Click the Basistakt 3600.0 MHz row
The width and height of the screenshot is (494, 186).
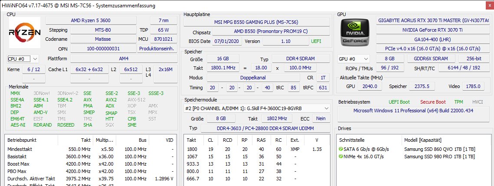pos(91,157)
